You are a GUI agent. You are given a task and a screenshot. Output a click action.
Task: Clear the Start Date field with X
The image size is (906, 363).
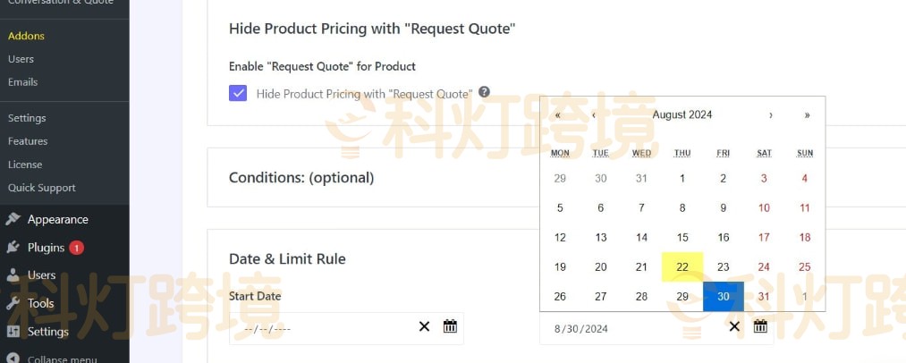pyautogui.click(x=425, y=326)
